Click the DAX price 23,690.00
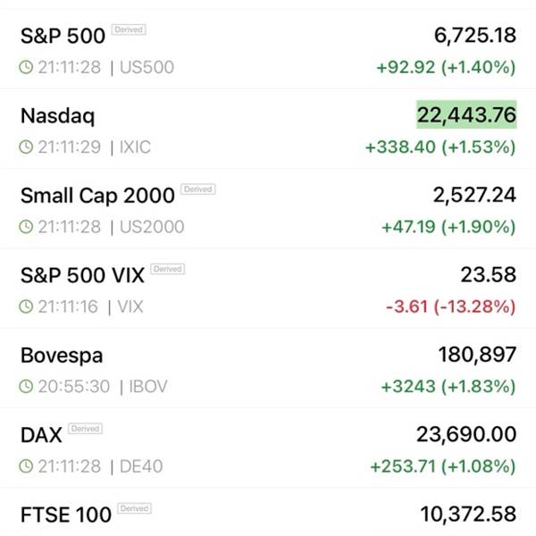The height and width of the screenshot is (536, 536). tap(466, 435)
